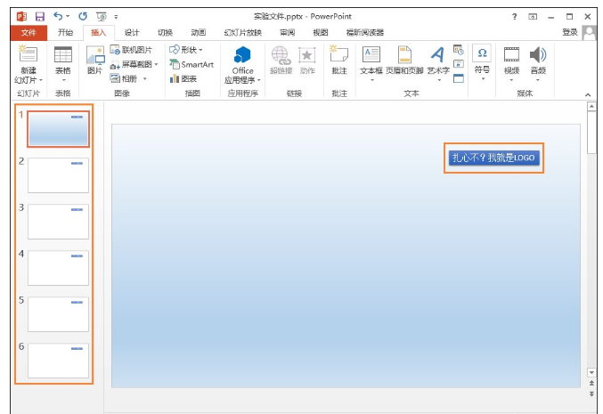603x414 pixels.
Task: Click the 动作 Action star icon
Action: pos(307,60)
